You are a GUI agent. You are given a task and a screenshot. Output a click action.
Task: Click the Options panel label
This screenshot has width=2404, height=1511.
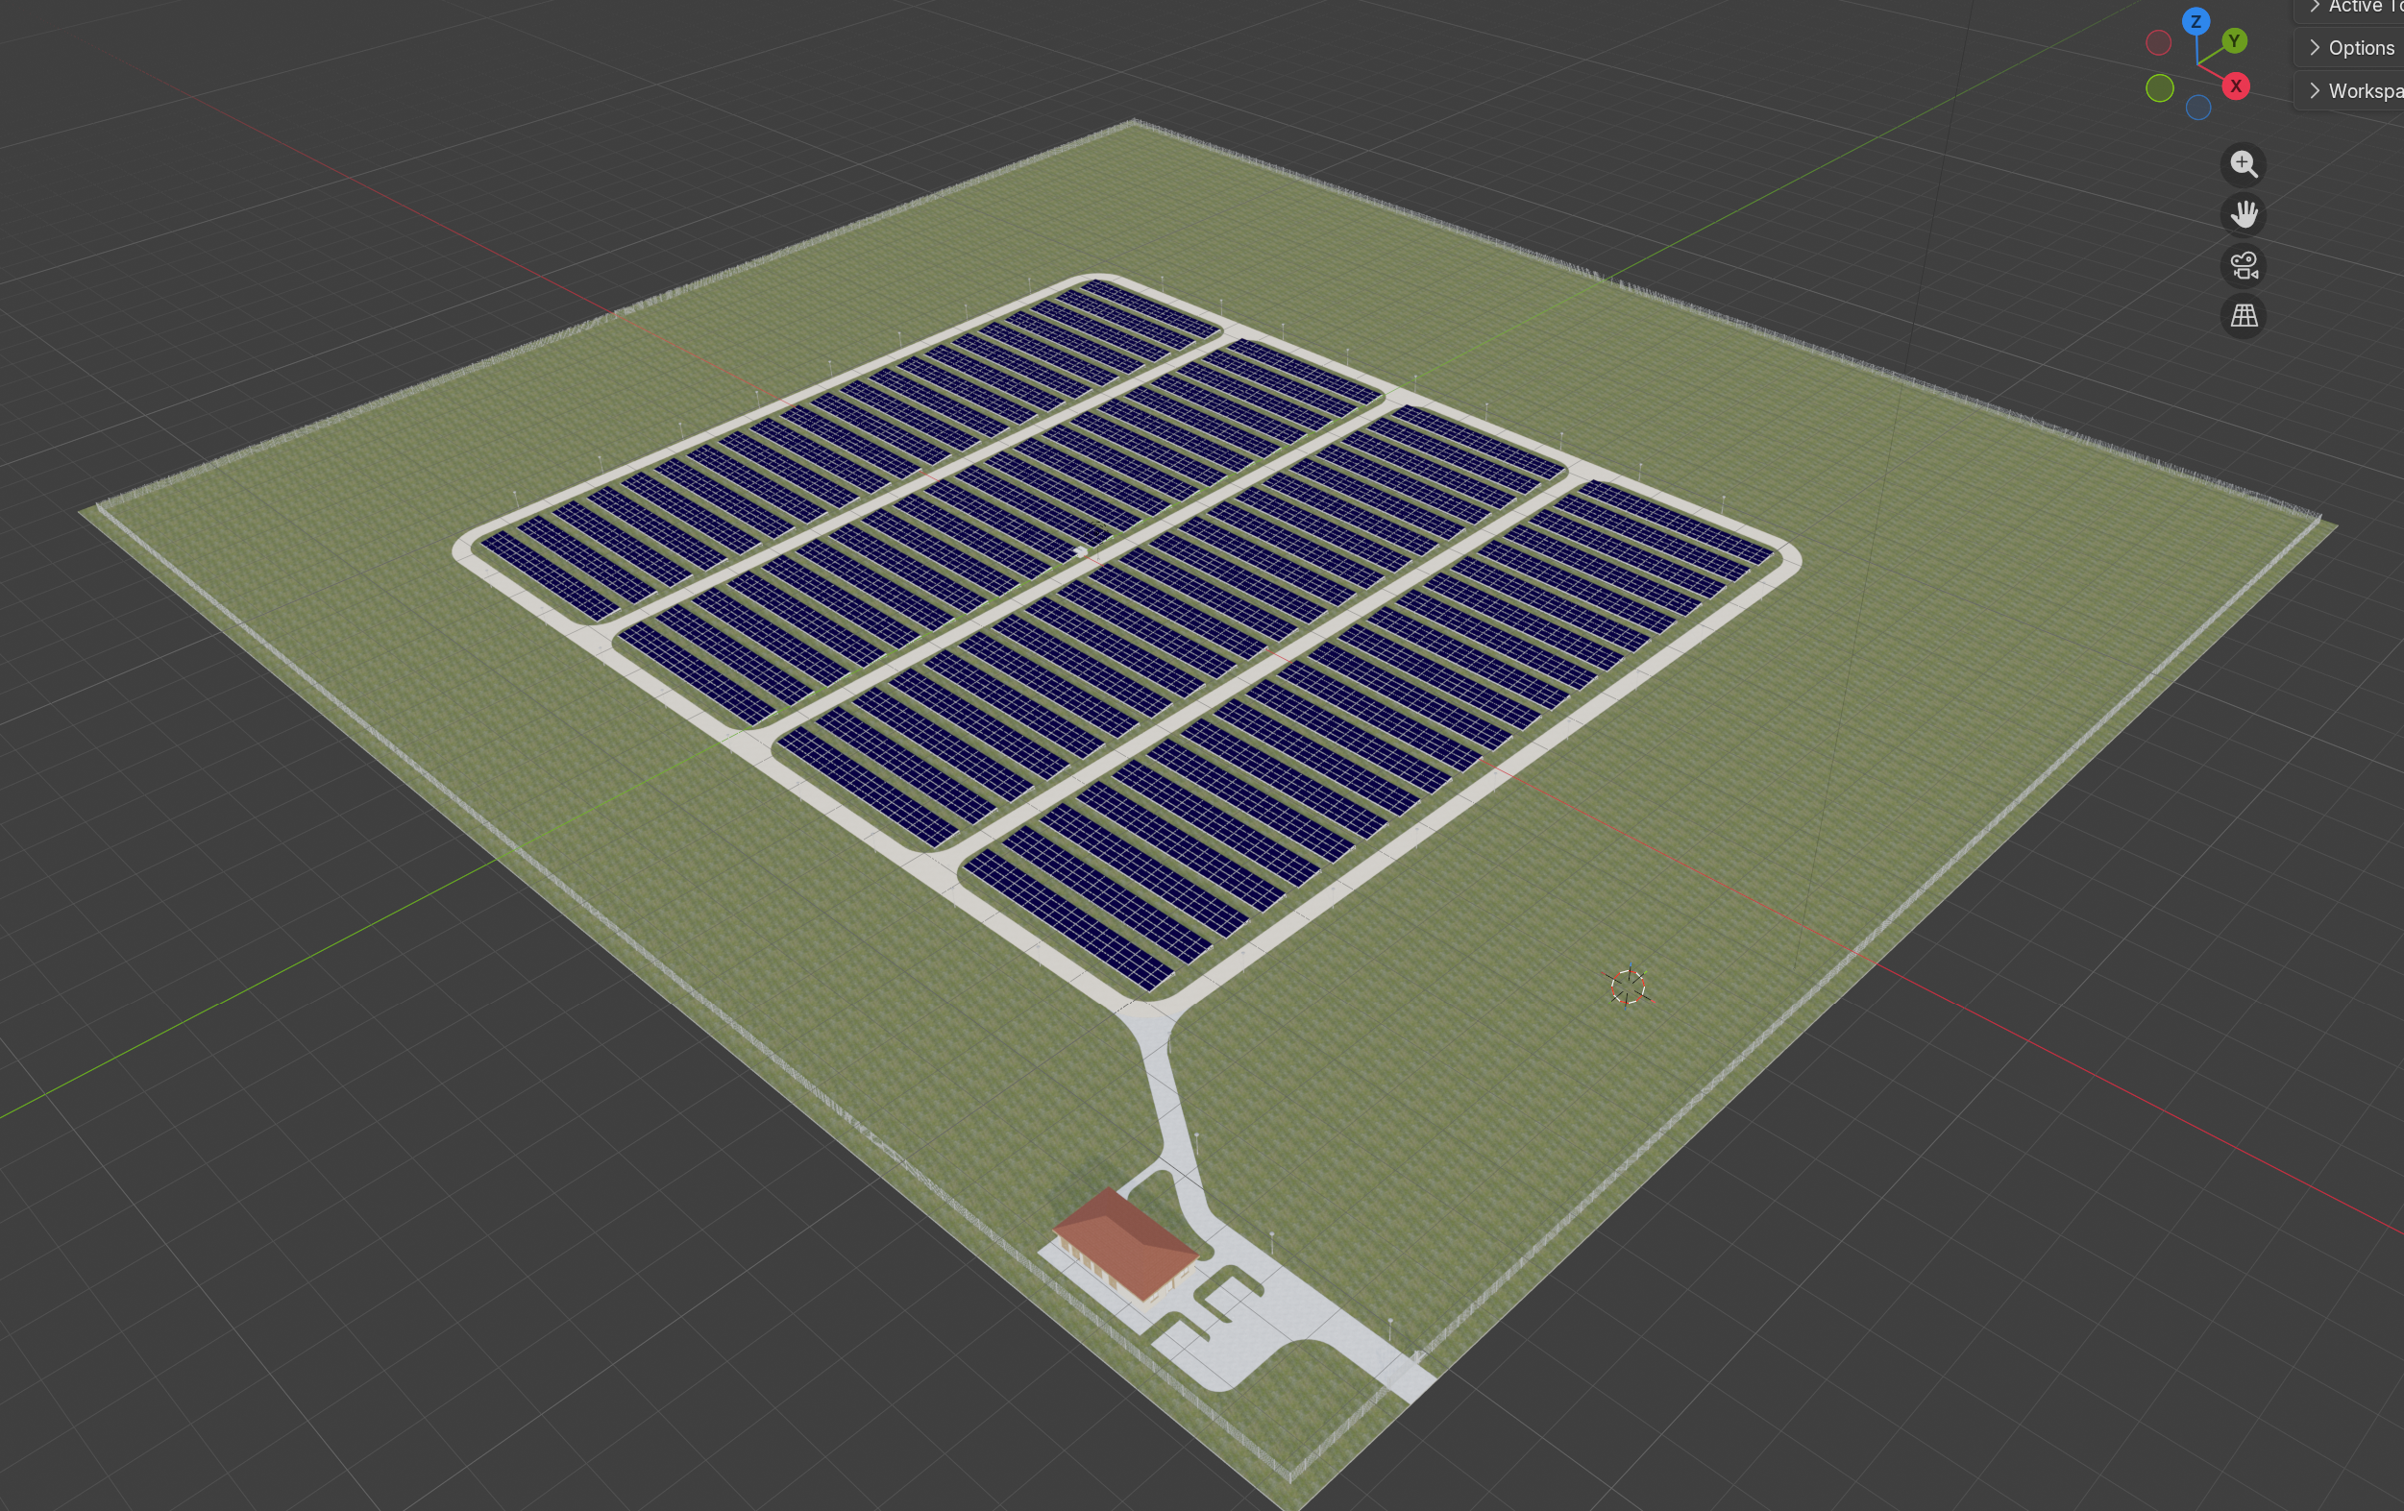point(2360,48)
